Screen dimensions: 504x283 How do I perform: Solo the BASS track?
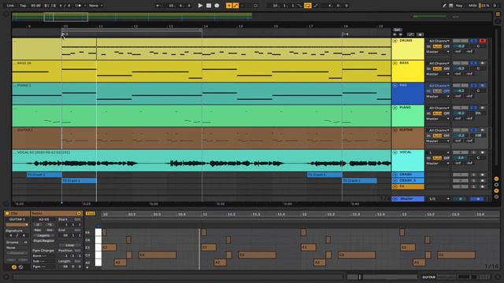point(473,63)
